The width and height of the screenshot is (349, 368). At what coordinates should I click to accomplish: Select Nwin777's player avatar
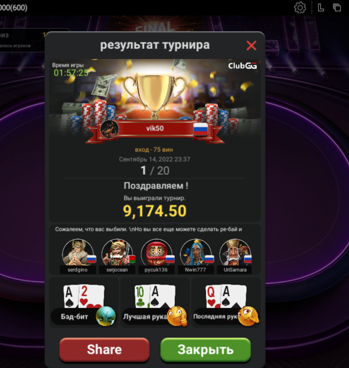(196, 252)
